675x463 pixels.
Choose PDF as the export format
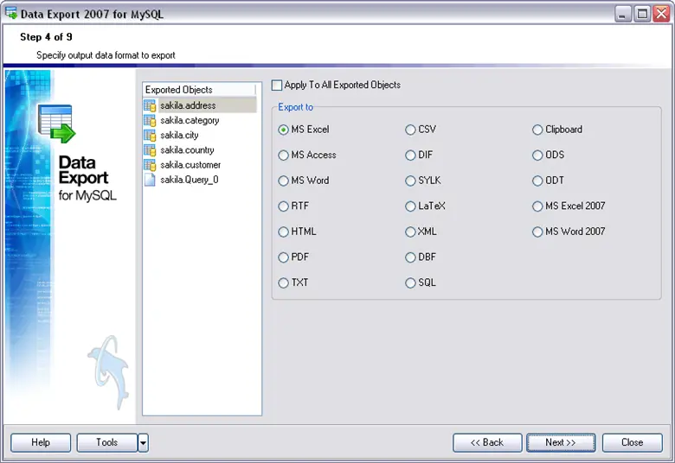(x=284, y=257)
